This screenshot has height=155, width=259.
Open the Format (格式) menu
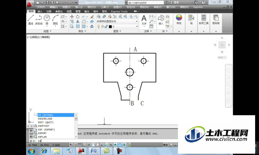(92, 7)
